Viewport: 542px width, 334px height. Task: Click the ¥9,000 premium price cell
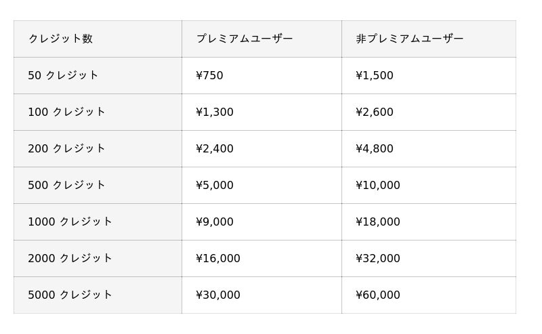215,222
